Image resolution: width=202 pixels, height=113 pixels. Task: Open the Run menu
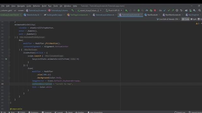[50, 6]
